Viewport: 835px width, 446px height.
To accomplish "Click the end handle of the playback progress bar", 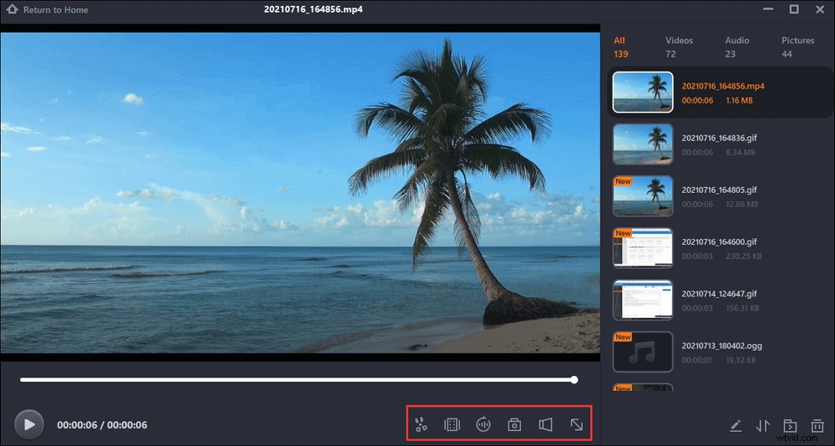I will click(x=574, y=379).
